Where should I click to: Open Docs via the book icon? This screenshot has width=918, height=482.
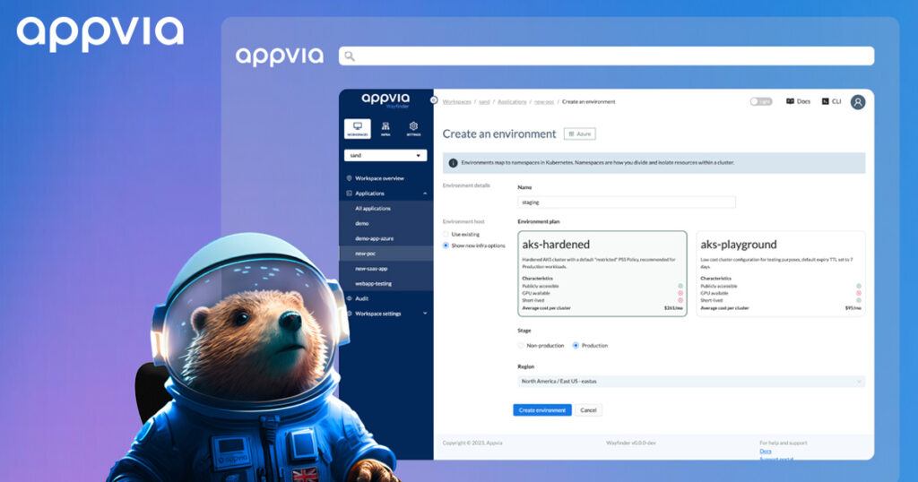click(x=790, y=102)
